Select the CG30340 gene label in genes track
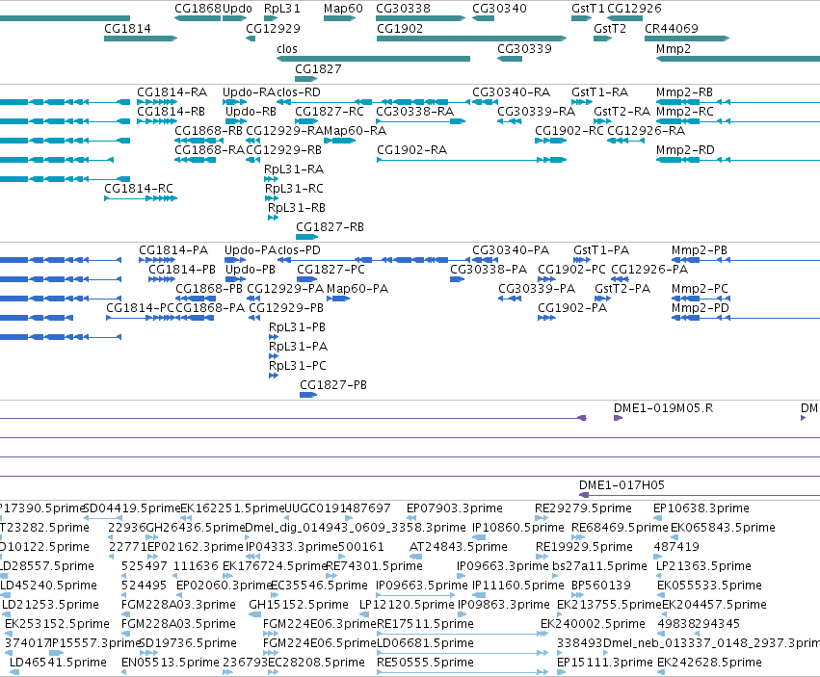Image resolution: width=820 pixels, height=677 pixels. 499,9
